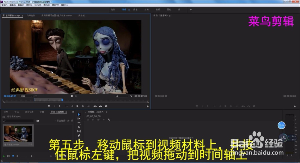Switch to 图形 workspace

[169, 10]
